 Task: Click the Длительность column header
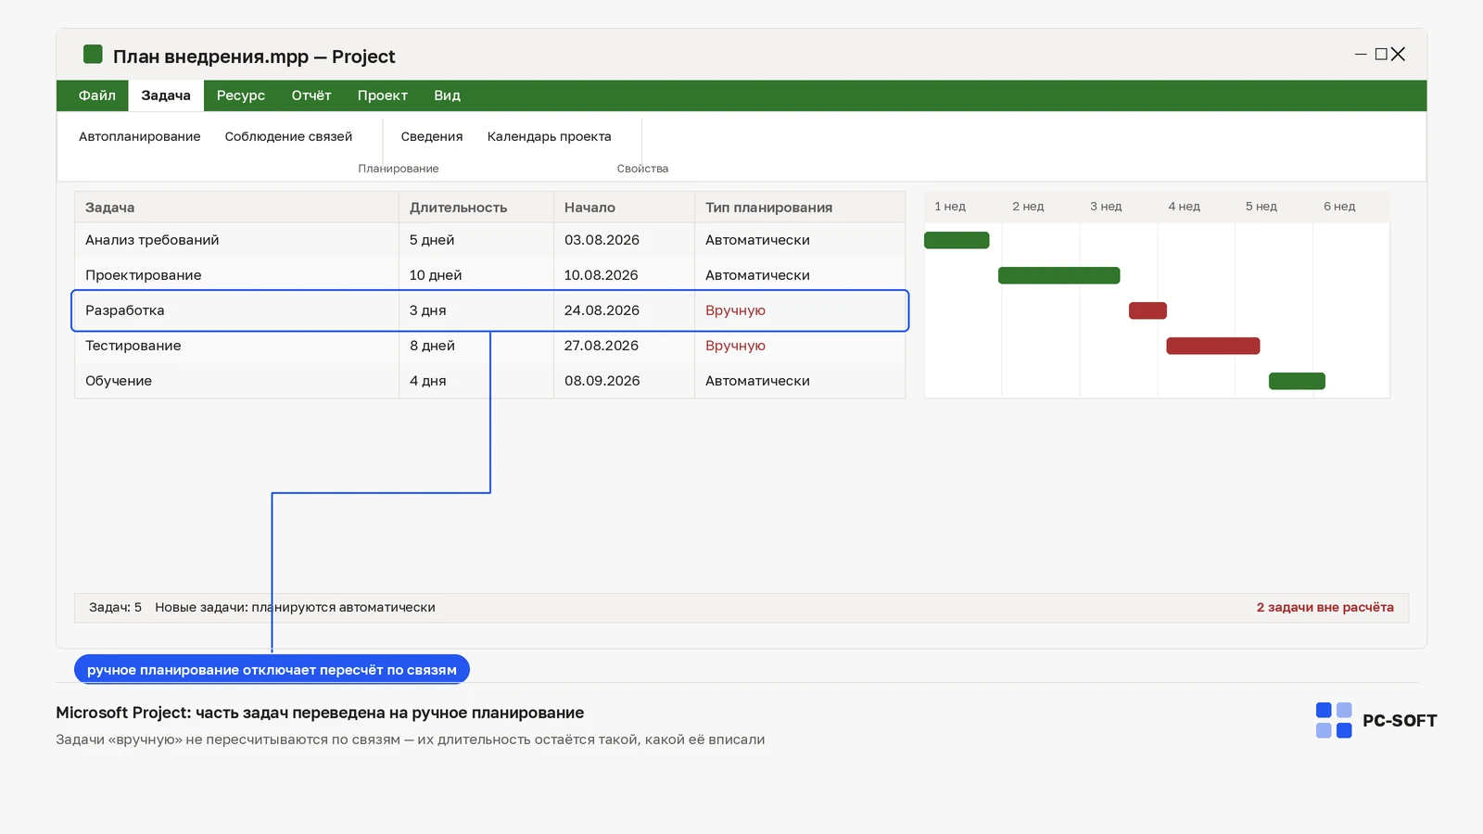(x=476, y=208)
